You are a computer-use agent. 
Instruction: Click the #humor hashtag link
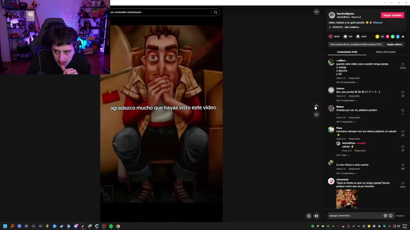click(378, 23)
